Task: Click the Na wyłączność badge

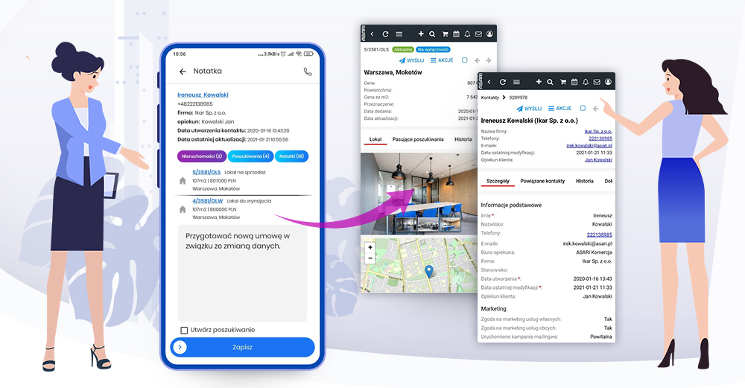Action: coord(433,49)
